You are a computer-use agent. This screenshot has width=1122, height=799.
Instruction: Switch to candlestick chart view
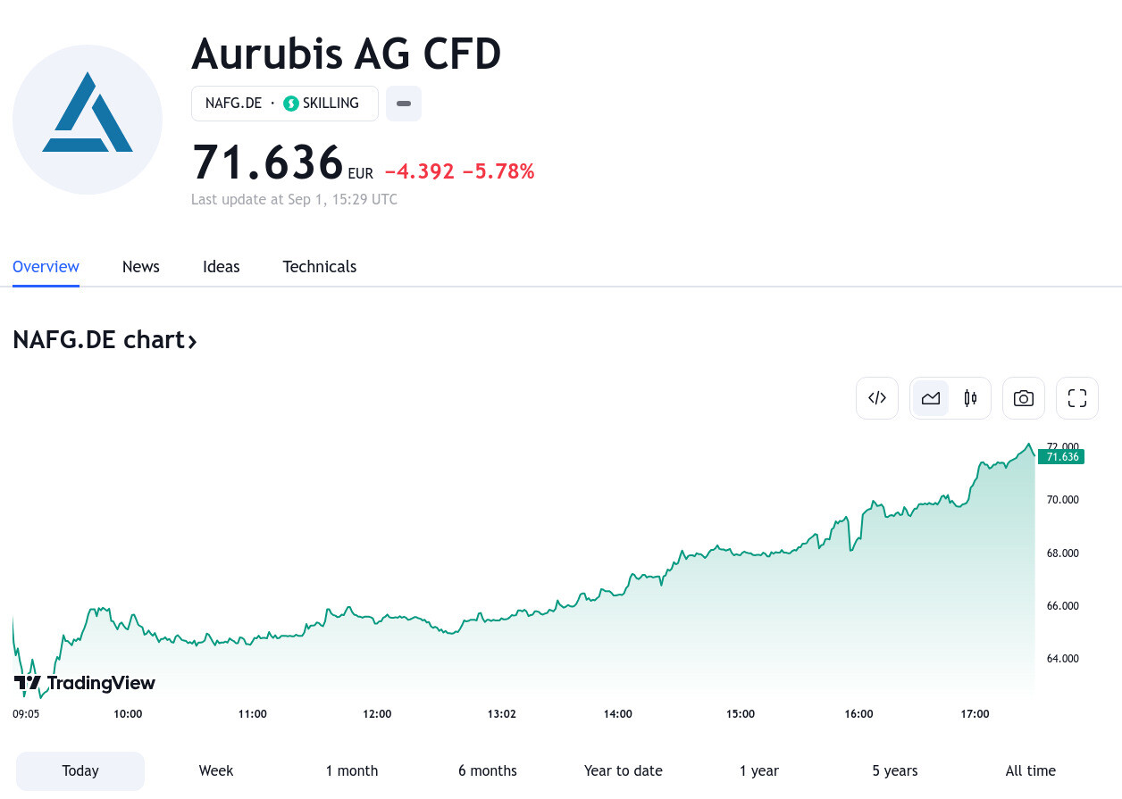(970, 398)
